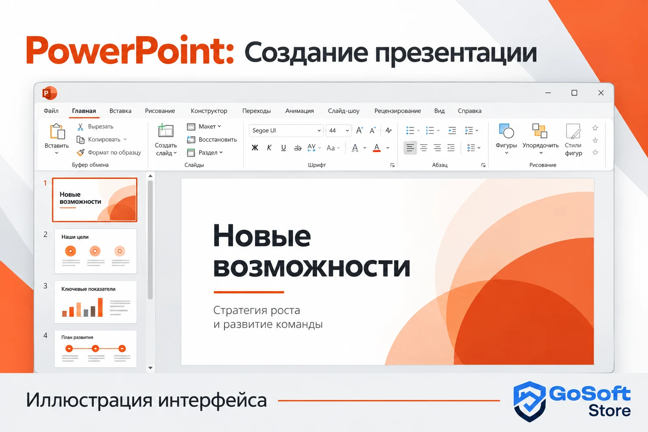The height and width of the screenshot is (432, 648).
Task: Open the Файл tab
Action: click(51, 111)
